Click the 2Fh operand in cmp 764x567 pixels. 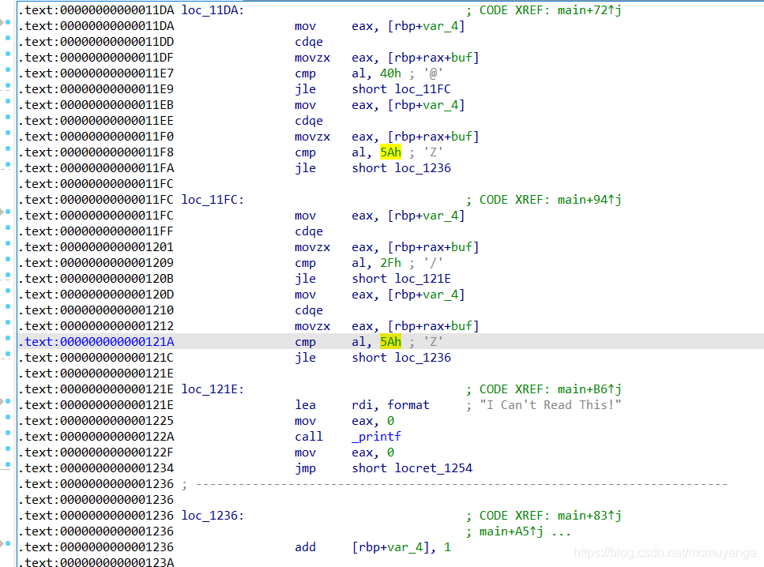(x=391, y=263)
